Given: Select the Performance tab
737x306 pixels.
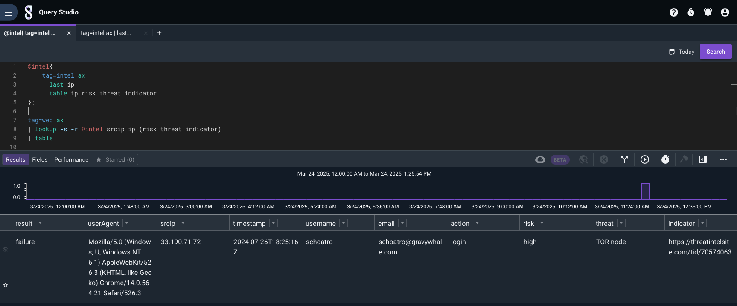Looking at the screenshot, I should tap(72, 159).
